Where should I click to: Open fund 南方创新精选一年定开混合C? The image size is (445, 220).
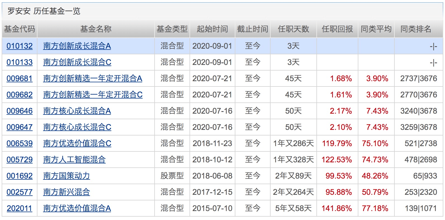[x=93, y=95]
